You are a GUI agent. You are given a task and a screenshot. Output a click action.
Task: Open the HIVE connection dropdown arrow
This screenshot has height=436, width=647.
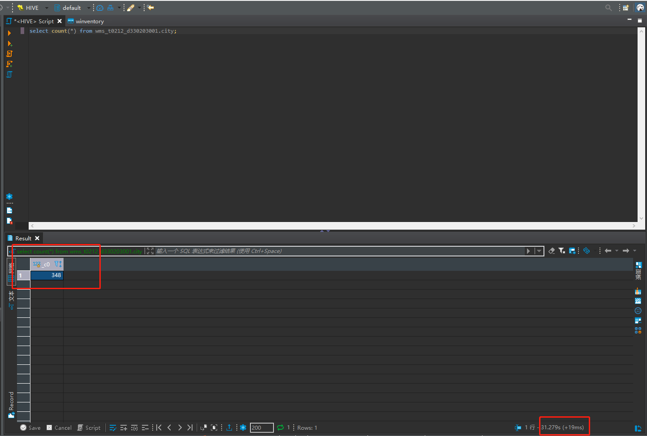47,8
